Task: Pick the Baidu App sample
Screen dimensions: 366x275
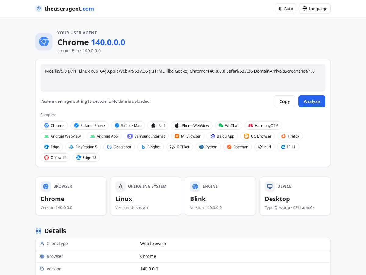Action: pos(222,136)
